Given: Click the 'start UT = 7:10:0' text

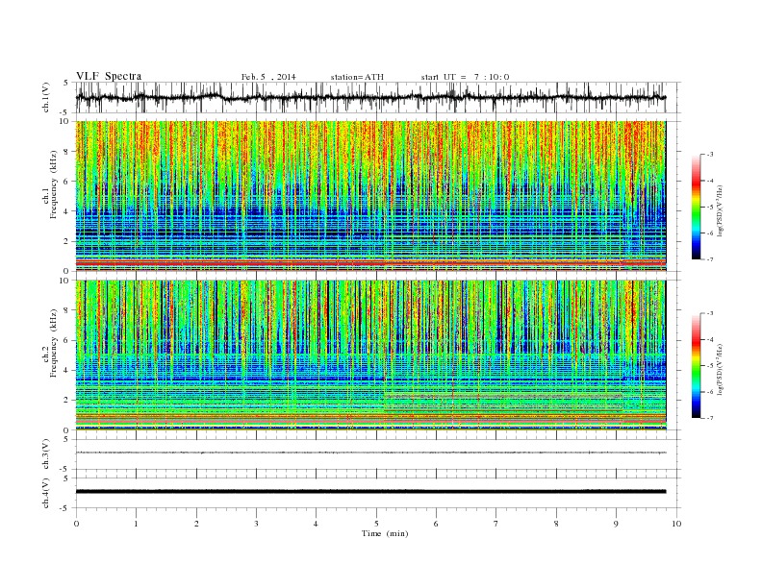Looking at the screenshot, I should [465, 77].
